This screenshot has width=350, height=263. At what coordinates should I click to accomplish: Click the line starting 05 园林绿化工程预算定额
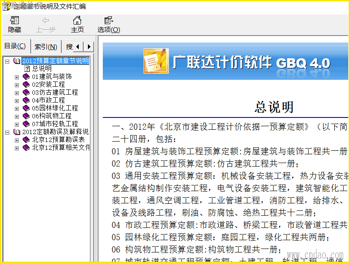(220, 237)
